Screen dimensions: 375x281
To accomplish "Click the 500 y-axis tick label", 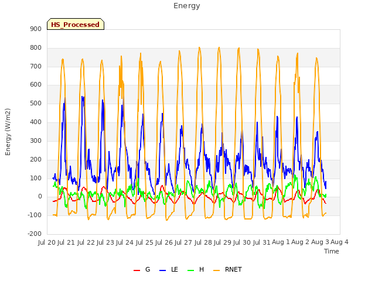I will point(36,104).
